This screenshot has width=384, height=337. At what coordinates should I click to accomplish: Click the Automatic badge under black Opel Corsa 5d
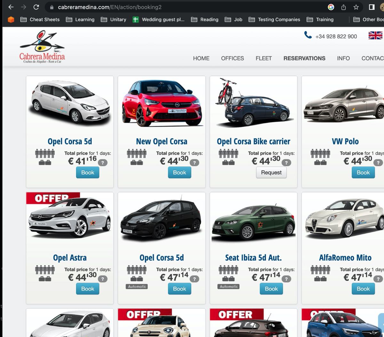tap(137, 287)
